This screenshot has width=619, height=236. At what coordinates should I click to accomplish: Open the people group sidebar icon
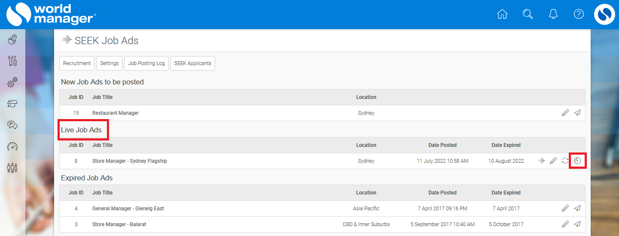click(x=12, y=167)
